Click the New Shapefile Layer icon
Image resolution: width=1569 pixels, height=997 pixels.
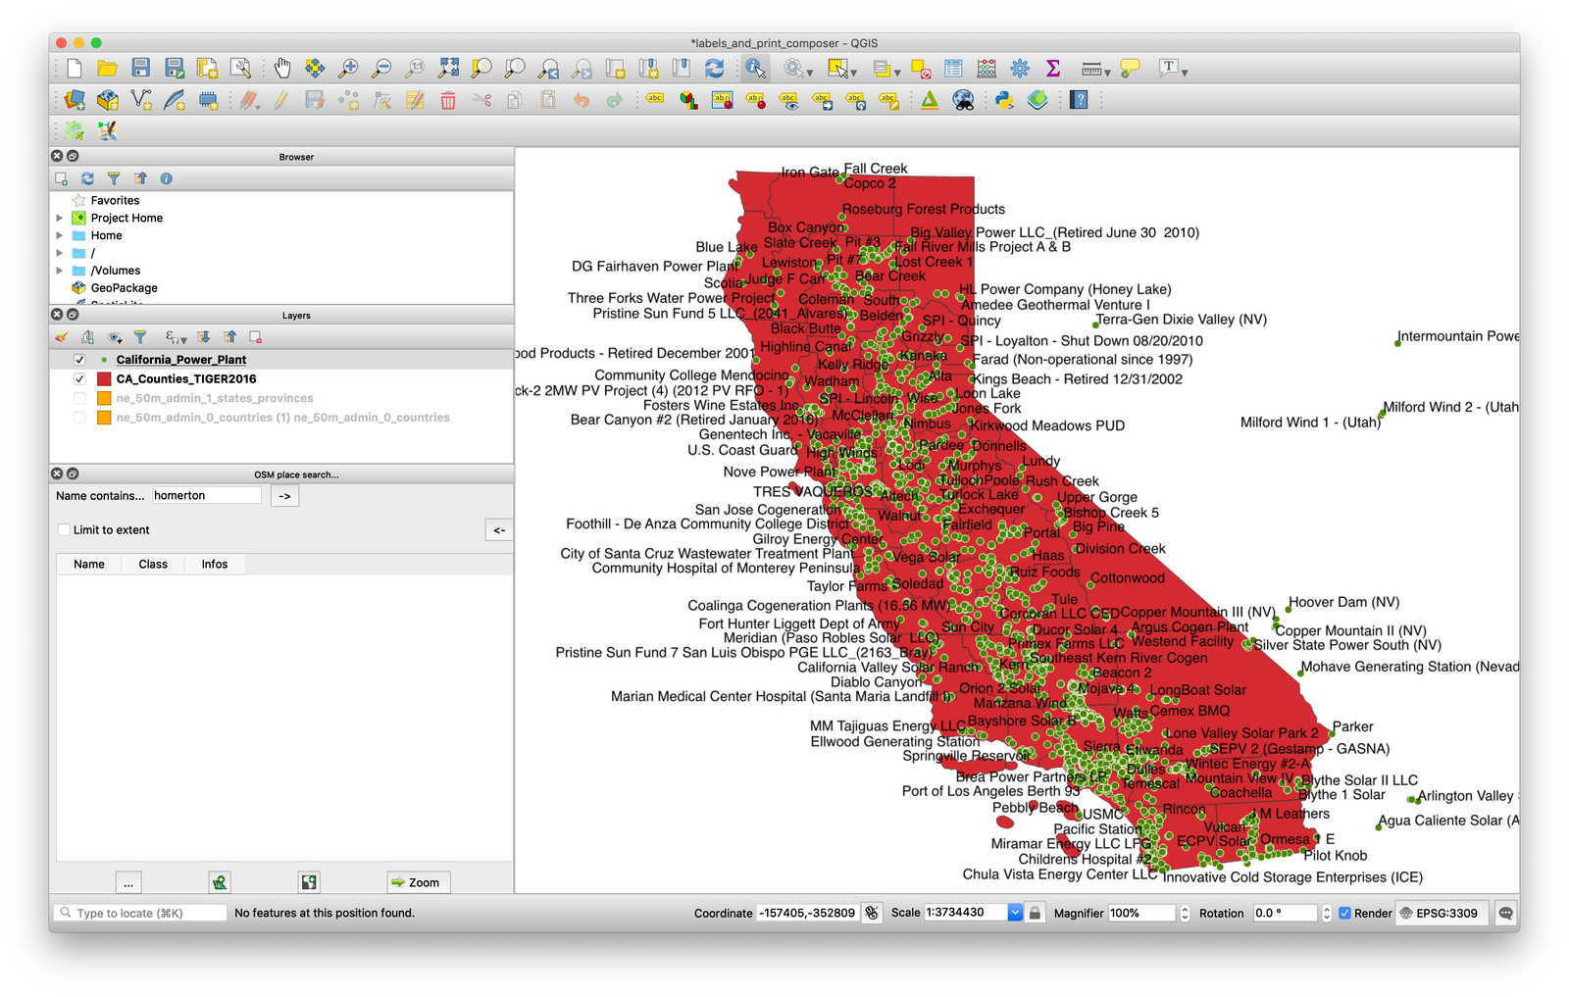pos(141,99)
